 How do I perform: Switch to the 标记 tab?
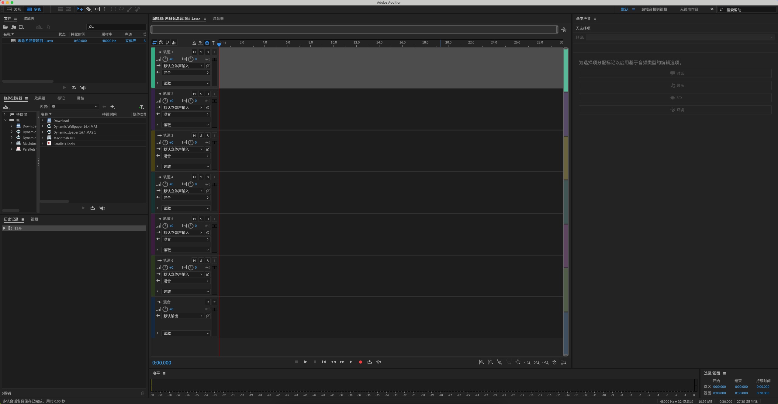[x=61, y=98]
